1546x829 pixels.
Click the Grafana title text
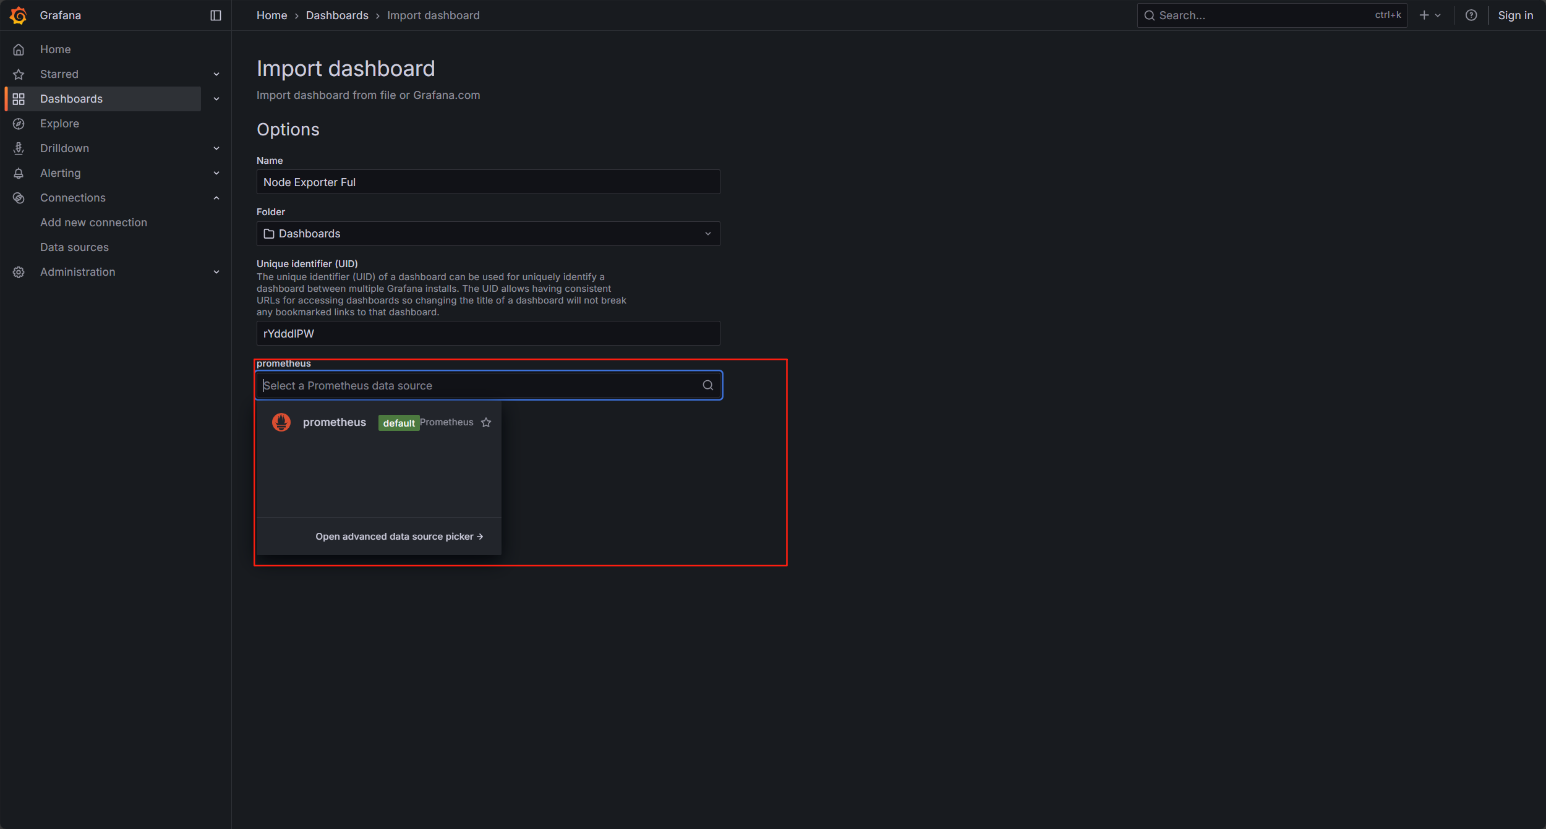click(60, 15)
